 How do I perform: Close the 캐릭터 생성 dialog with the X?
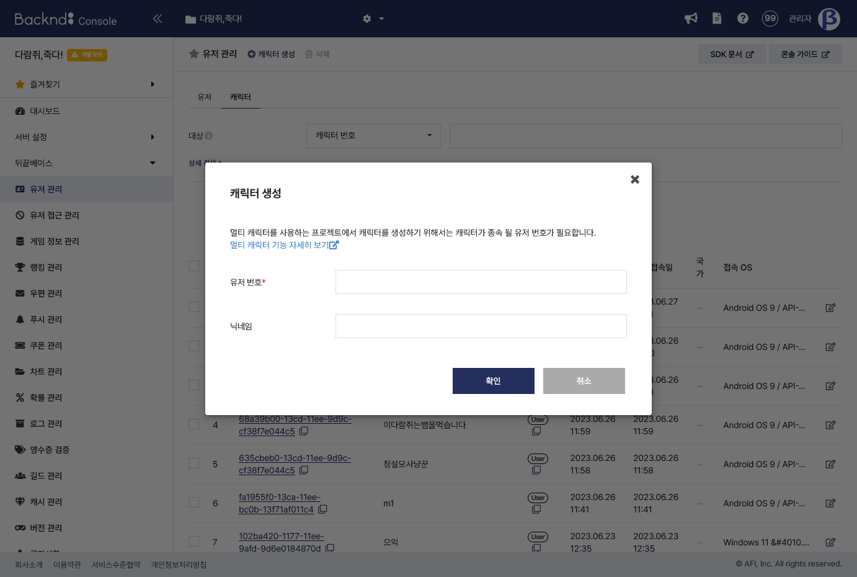635,179
